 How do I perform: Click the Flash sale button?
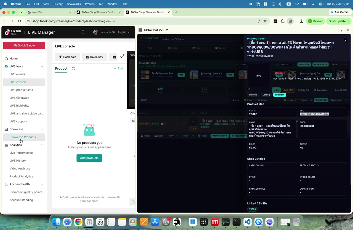[68, 57]
